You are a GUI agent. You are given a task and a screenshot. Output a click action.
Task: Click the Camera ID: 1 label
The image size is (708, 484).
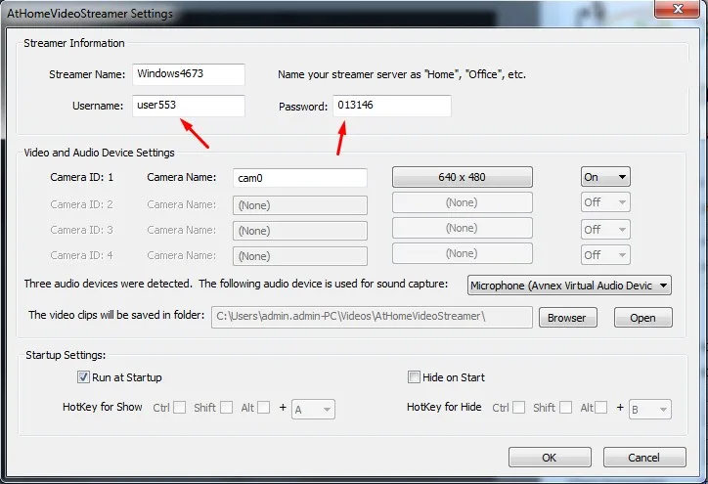point(82,177)
